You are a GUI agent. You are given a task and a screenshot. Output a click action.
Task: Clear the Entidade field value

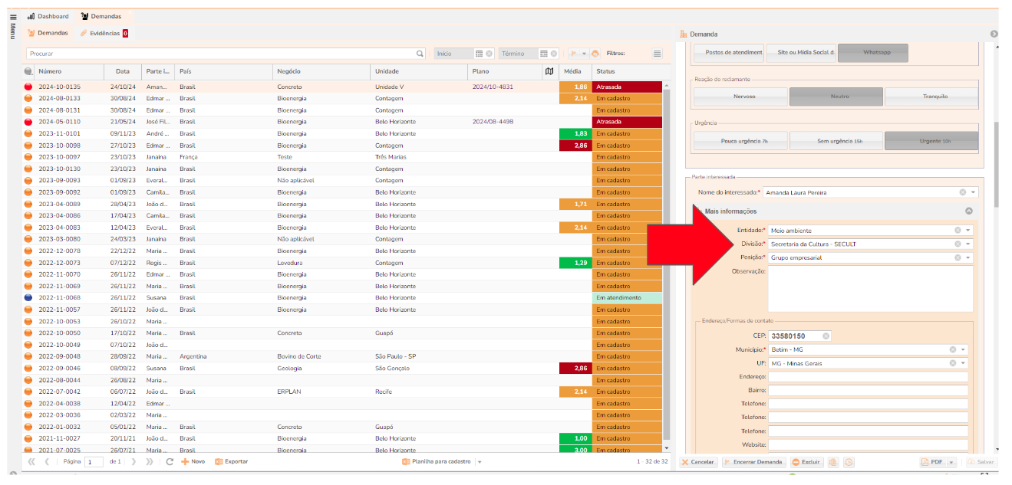point(958,230)
